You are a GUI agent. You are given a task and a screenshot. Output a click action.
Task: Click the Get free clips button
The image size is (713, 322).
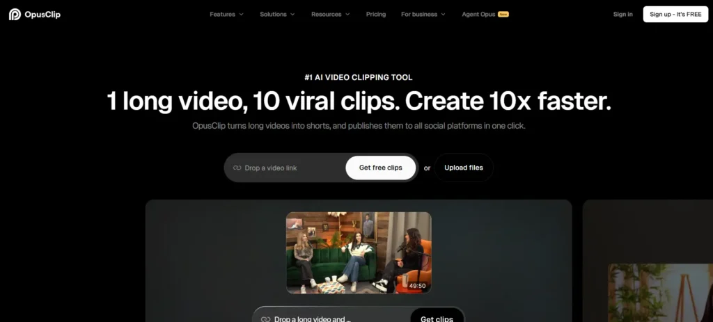point(381,168)
